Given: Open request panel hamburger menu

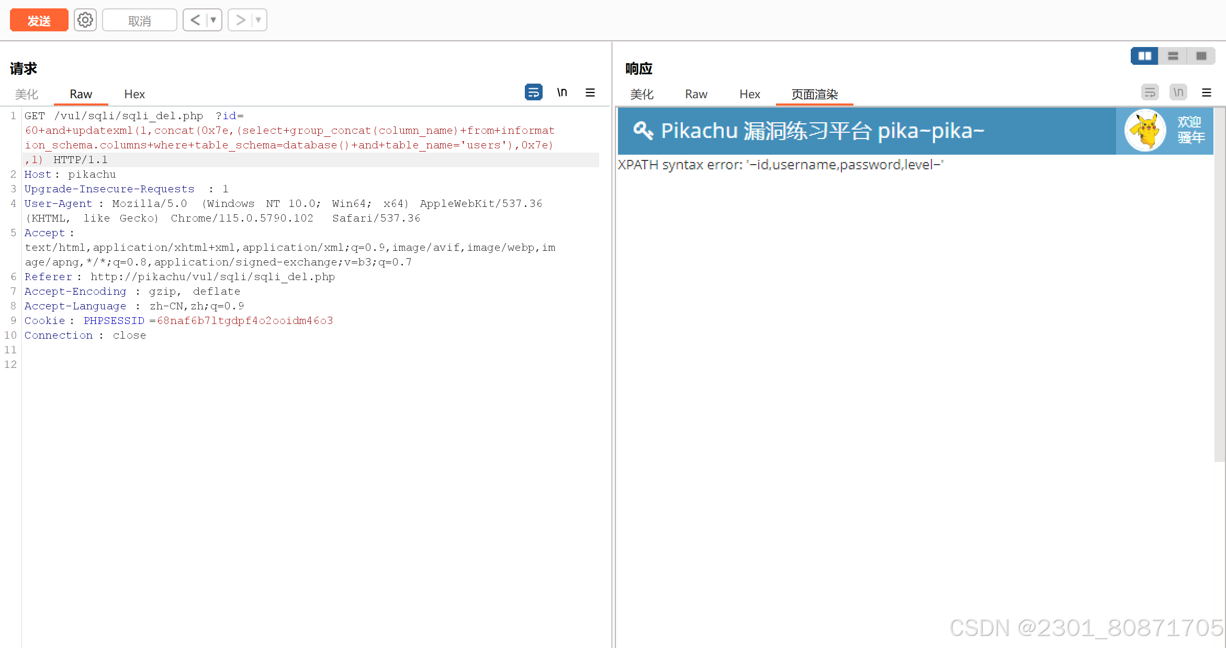Looking at the screenshot, I should pyautogui.click(x=590, y=92).
